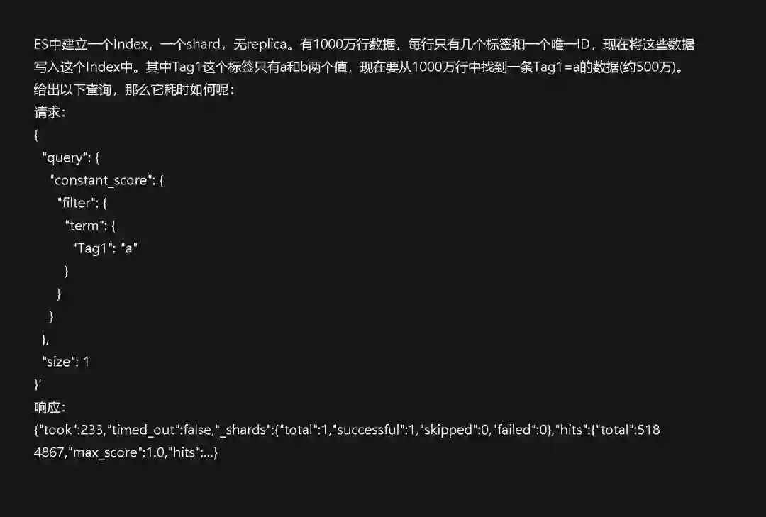Screen dimensions: 766x517
Task: Click the word "shard" in the first line
Action: (x=203, y=45)
